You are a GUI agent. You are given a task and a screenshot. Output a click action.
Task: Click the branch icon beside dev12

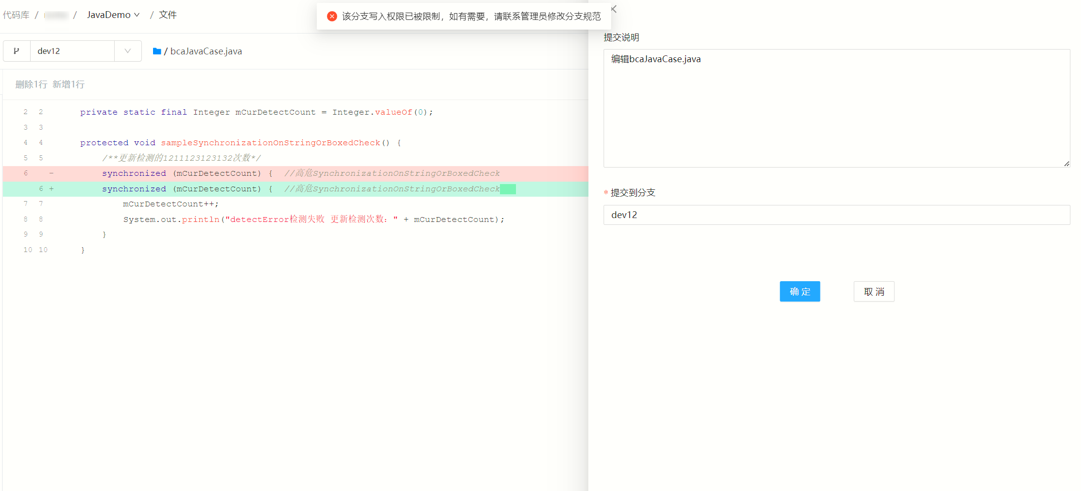[17, 51]
